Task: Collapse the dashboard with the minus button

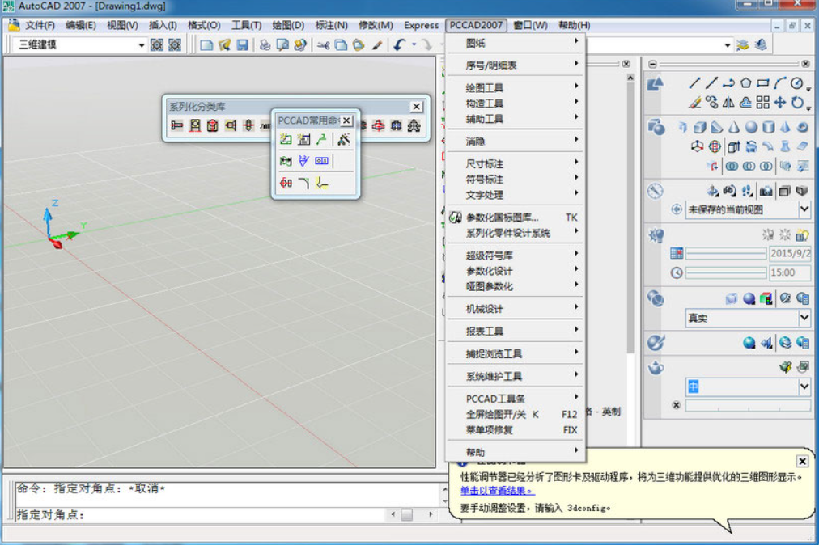Action: click(652, 64)
